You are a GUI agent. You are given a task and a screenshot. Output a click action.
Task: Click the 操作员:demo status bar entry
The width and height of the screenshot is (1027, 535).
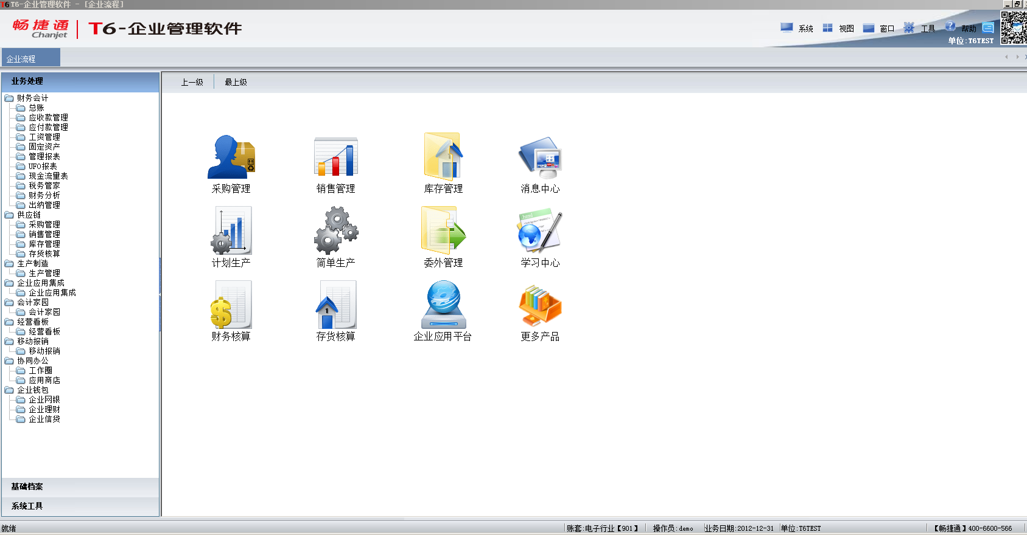click(673, 528)
